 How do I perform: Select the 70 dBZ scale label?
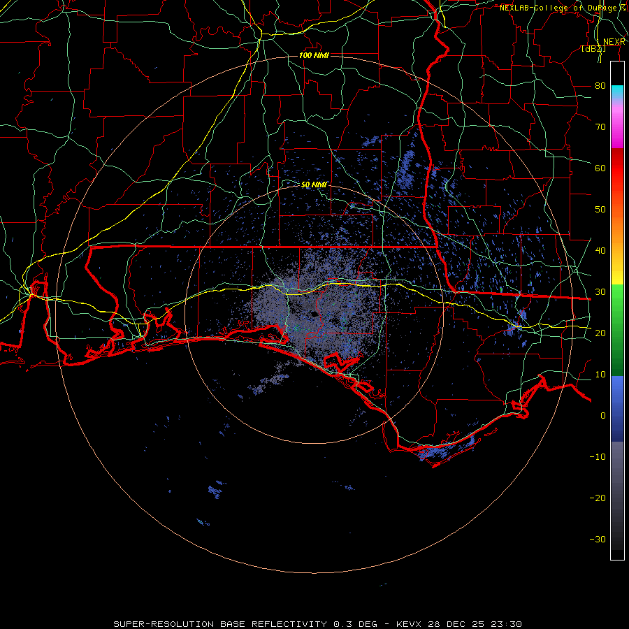click(600, 126)
